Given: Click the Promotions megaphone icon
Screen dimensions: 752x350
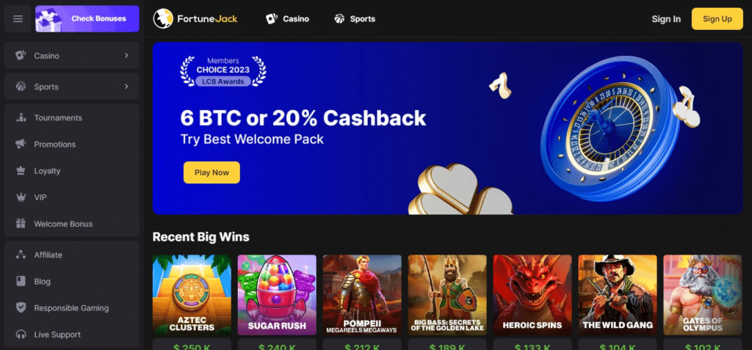Looking at the screenshot, I should tap(21, 144).
